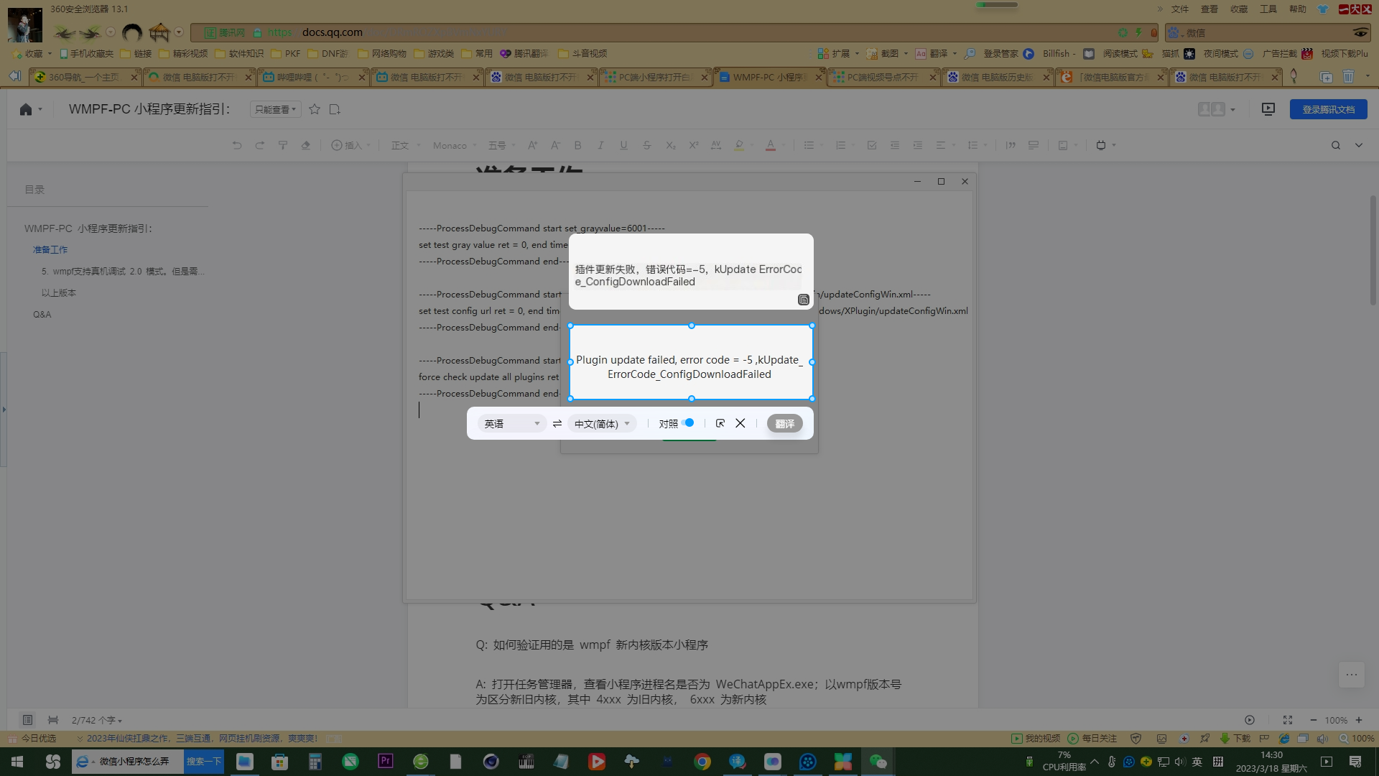The image size is (1379, 776).
Task: Open the 中文(简体) target language dropdown
Action: (601, 424)
